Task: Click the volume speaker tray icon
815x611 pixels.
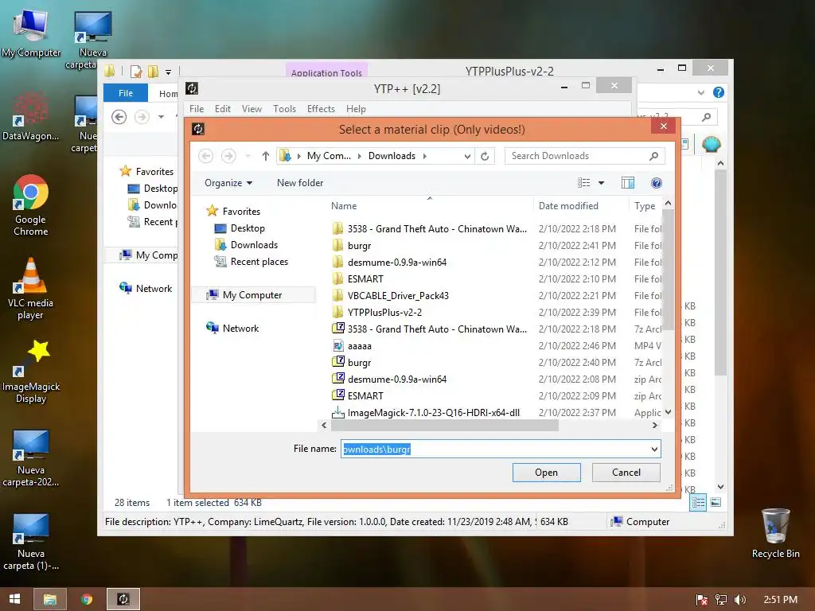Action: coord(739,600)
